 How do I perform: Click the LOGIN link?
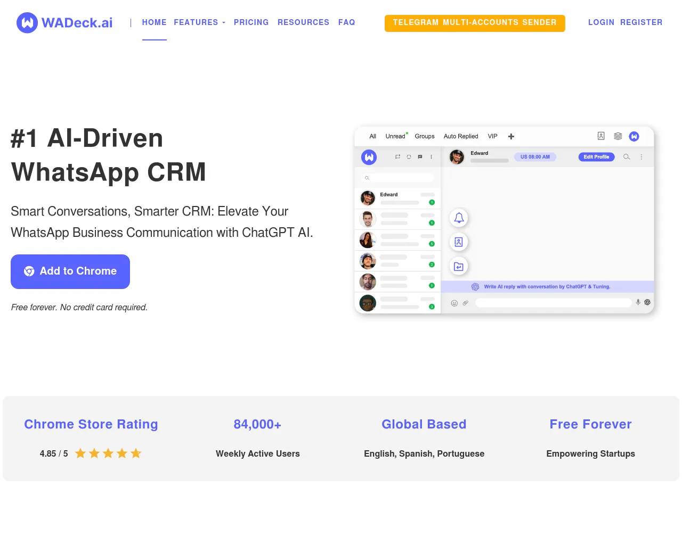coord(601,22)
